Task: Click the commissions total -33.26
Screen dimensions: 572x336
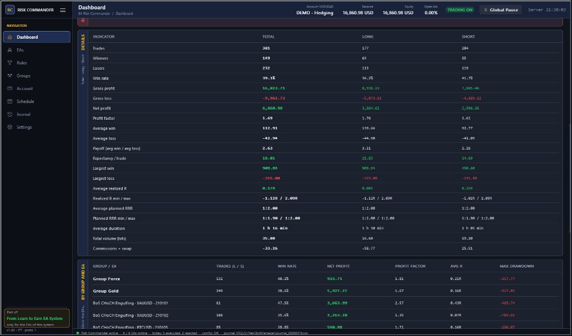Action: coord(269,248)
